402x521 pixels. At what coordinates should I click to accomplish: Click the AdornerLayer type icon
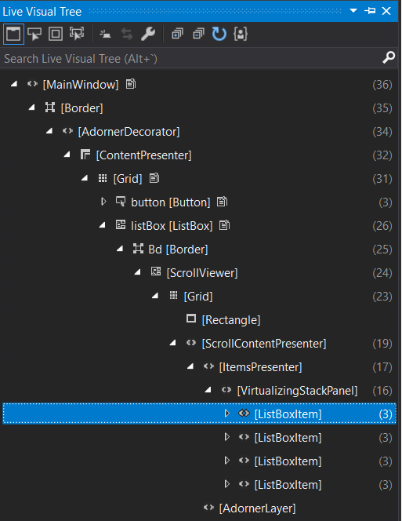(208, 508)
